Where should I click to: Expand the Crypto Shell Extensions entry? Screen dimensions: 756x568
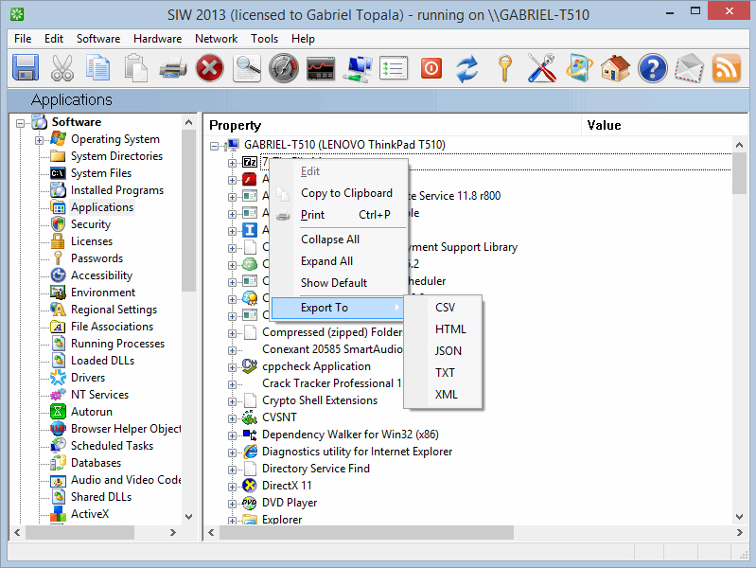[x=233, y=401]
